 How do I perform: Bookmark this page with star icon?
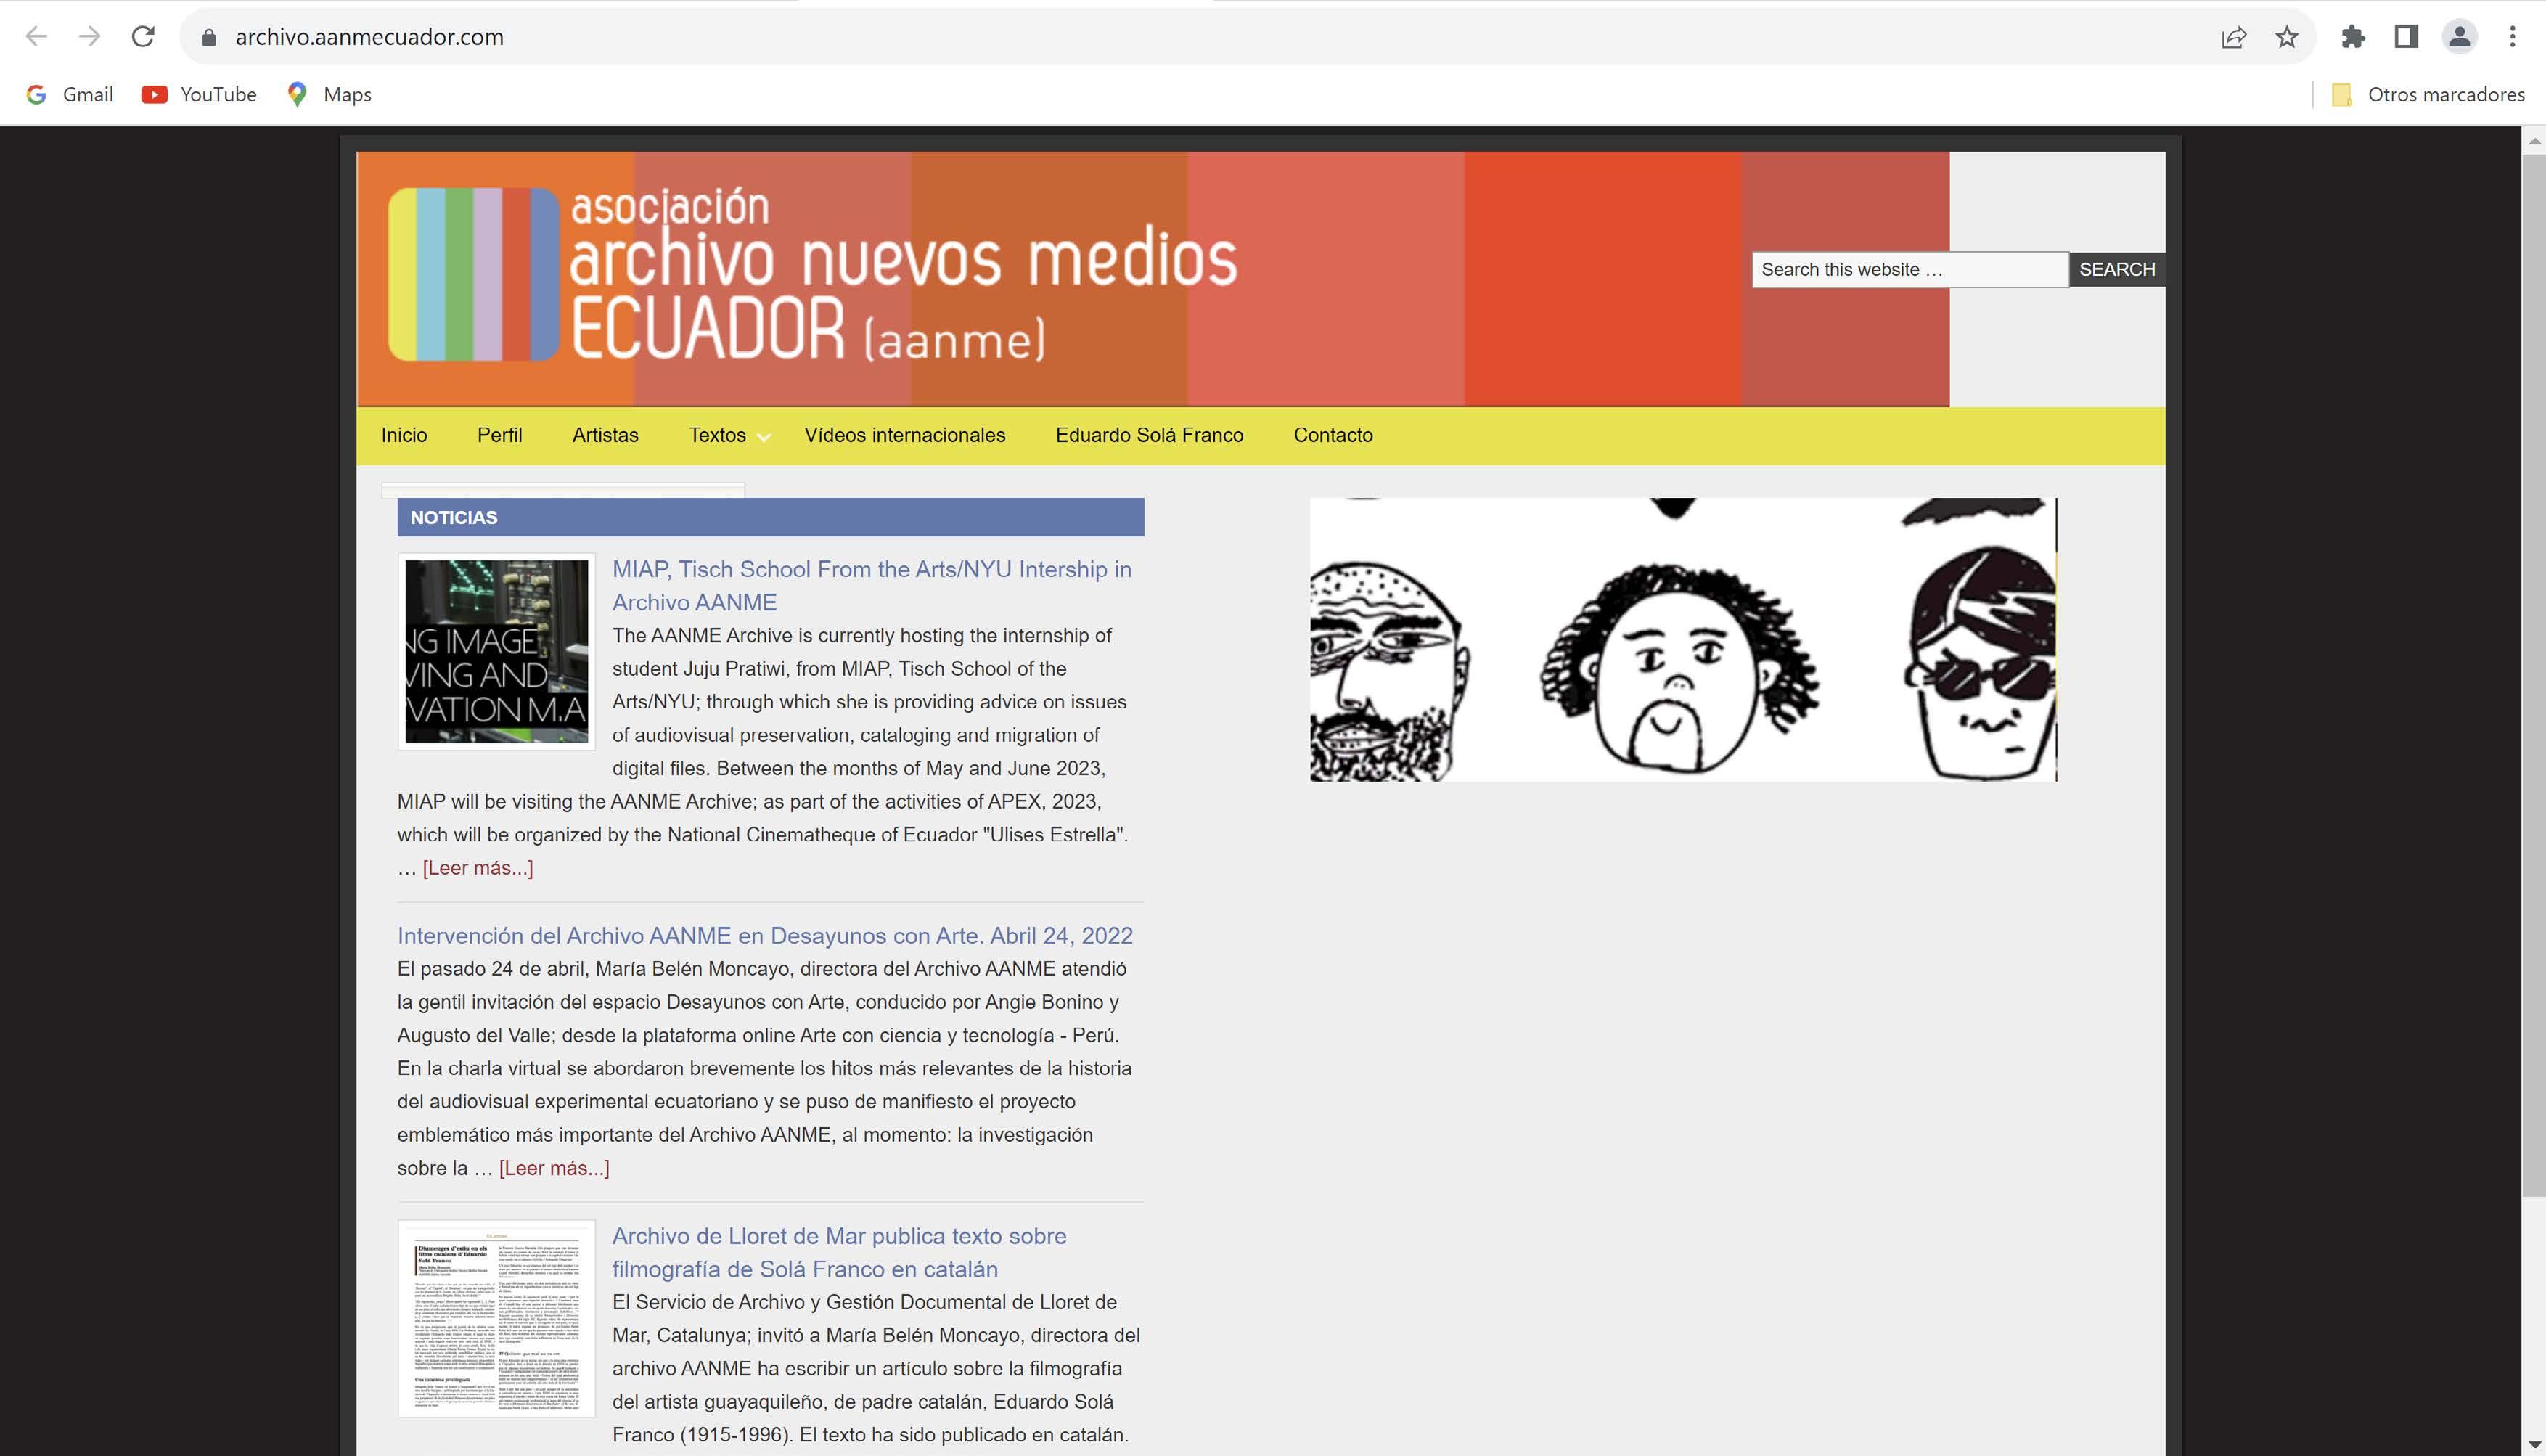click(x=2287, y=37)
